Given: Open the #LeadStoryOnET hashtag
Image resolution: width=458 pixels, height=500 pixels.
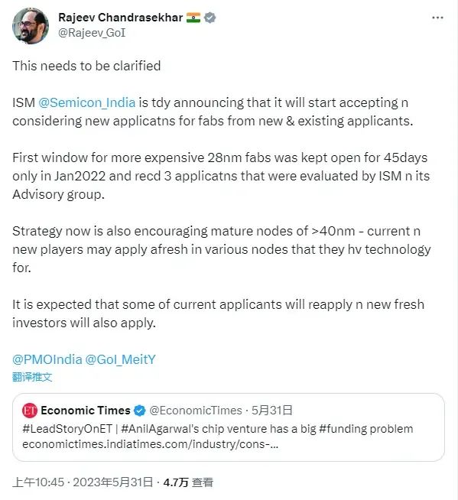Looking at the screenshot, I should point(67,429).
